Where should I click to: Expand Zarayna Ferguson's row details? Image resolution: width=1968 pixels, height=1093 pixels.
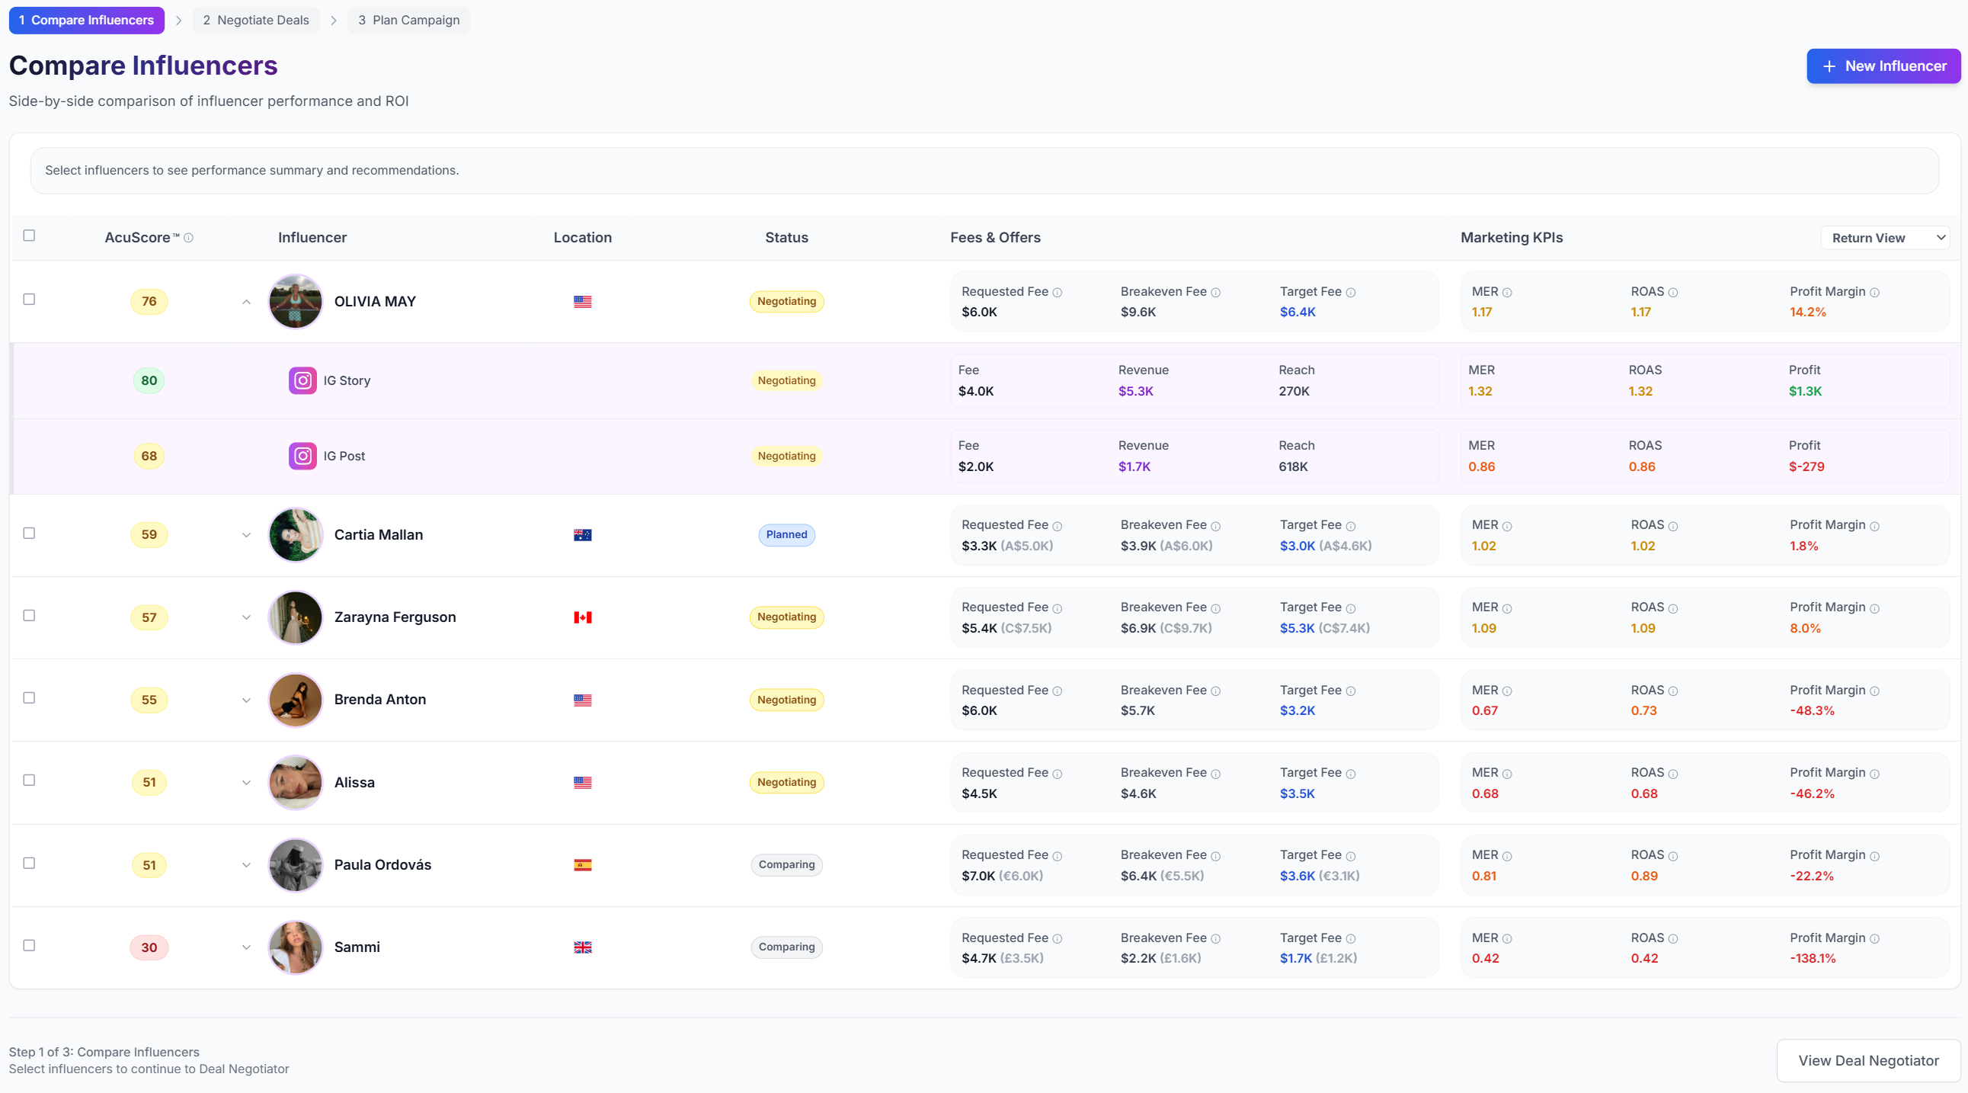pos(246,617)
